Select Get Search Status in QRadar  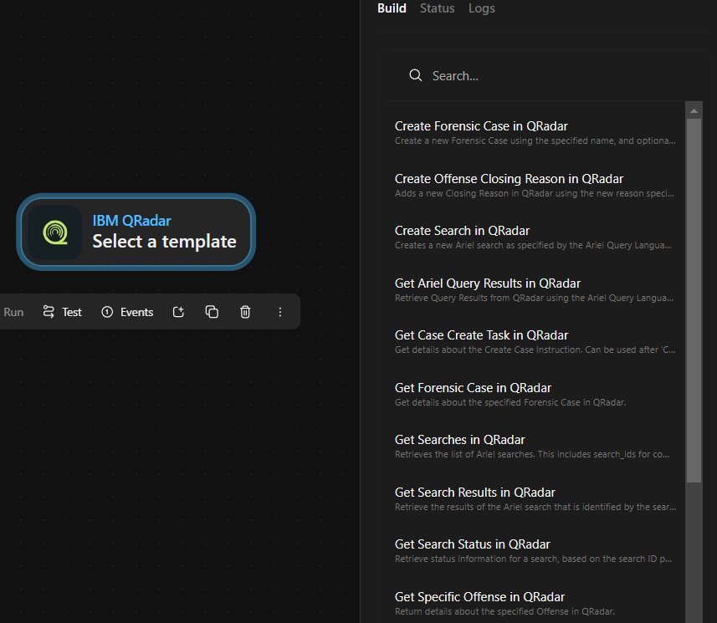[x=535, y=551]
